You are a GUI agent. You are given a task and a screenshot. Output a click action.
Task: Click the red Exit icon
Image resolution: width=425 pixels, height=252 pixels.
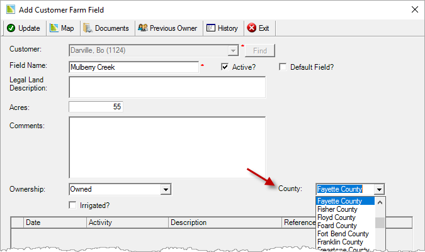[x=251, y=28]
